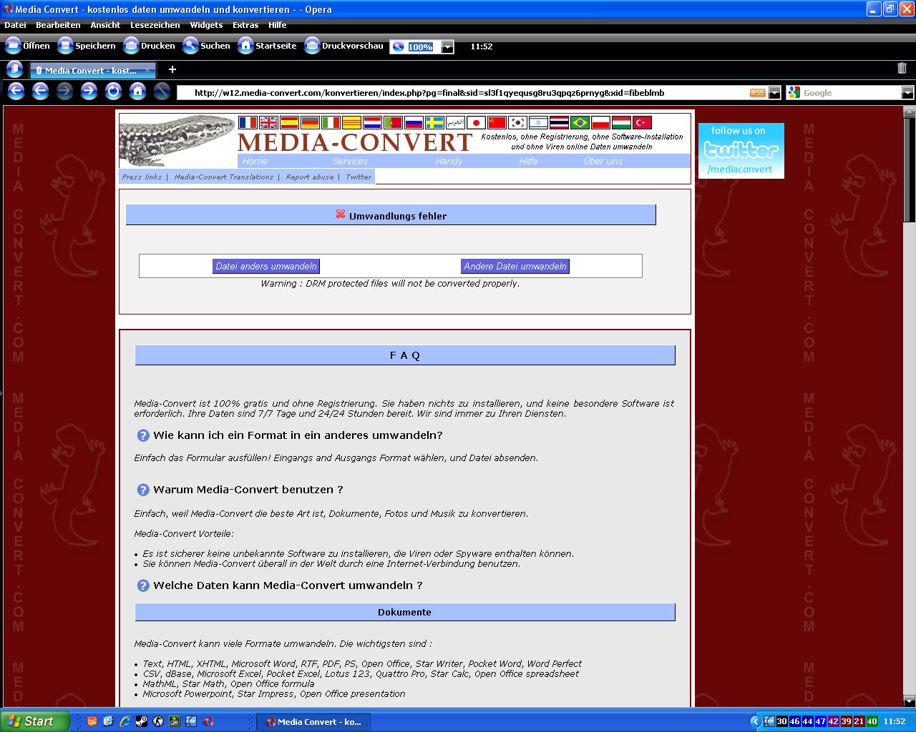
Task: Click the Google search input field
Action: (851, 93)
